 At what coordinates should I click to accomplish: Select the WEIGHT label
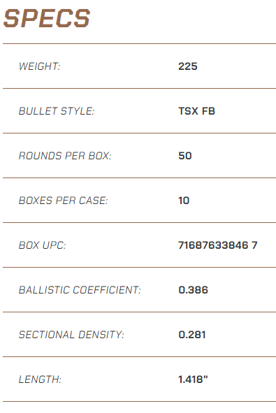click(x=40, y=66)
